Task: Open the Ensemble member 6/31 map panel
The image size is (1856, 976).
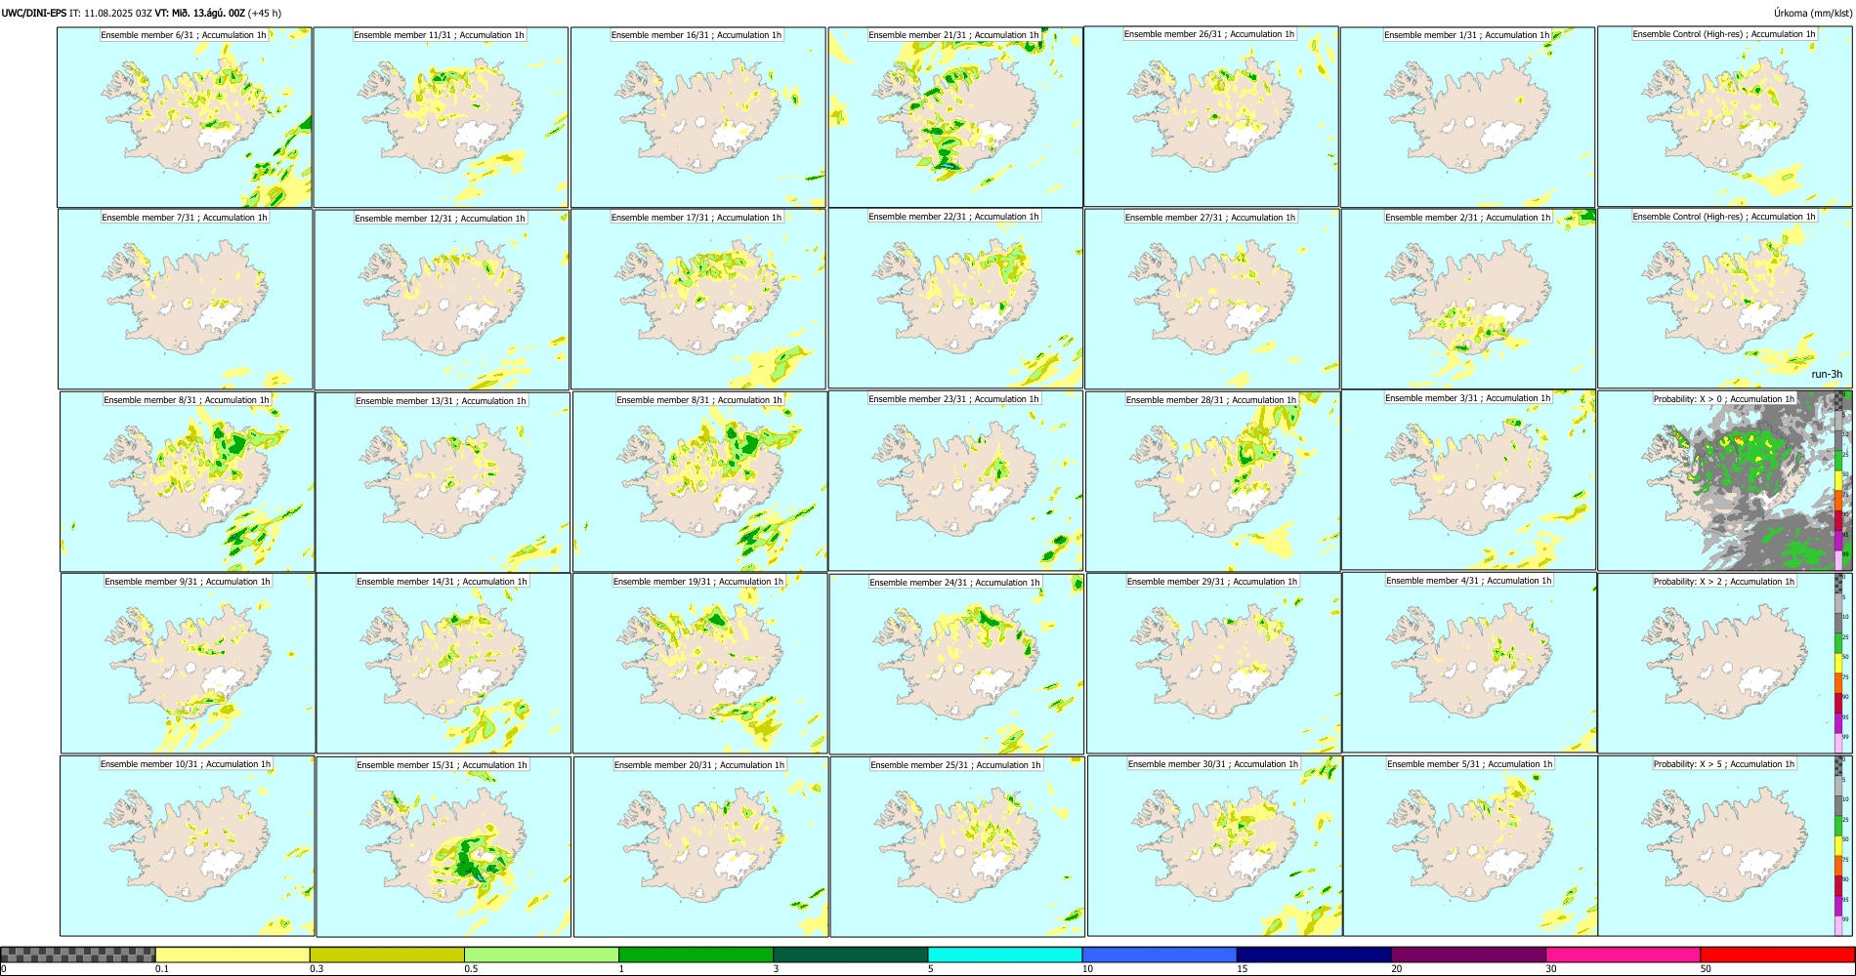Action: pyautogui.click(x=185, y=117)
